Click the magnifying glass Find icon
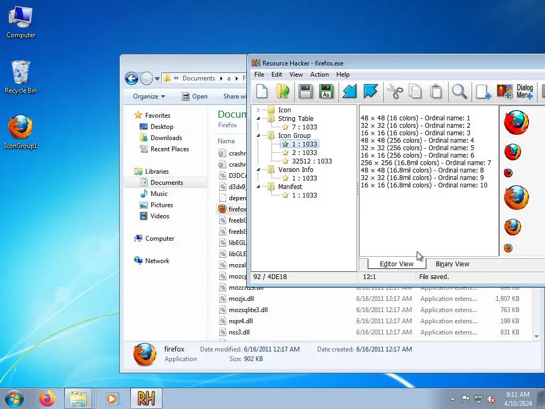The height and width of the screenshot is (409, 545). pyautogui.click(x=459, y=92)
